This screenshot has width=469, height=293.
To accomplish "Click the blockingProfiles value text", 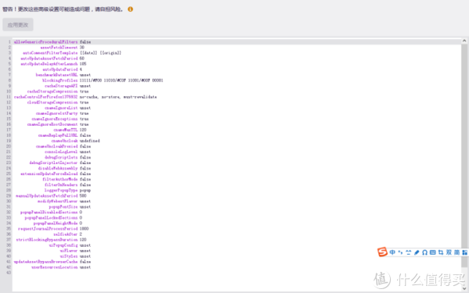I will 121,80.
